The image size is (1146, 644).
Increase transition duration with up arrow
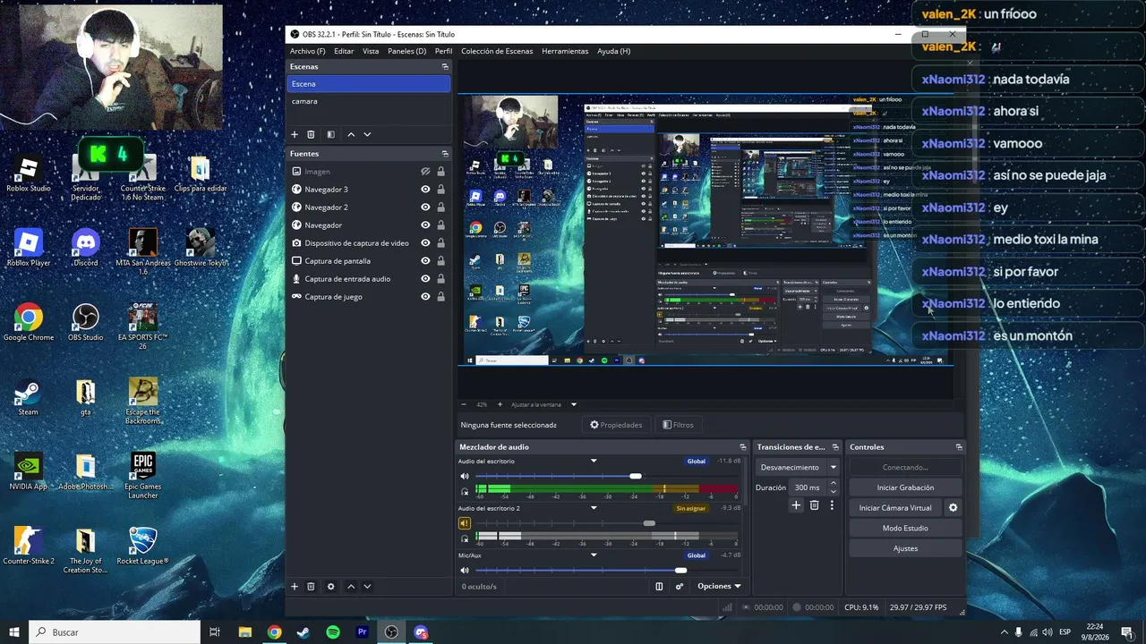tap(834, 484)
